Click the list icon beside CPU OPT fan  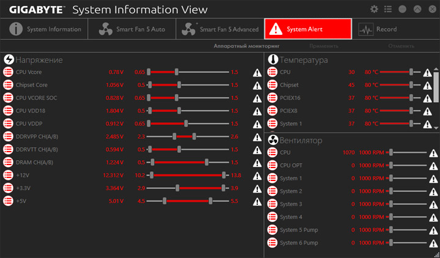[272, 166]
